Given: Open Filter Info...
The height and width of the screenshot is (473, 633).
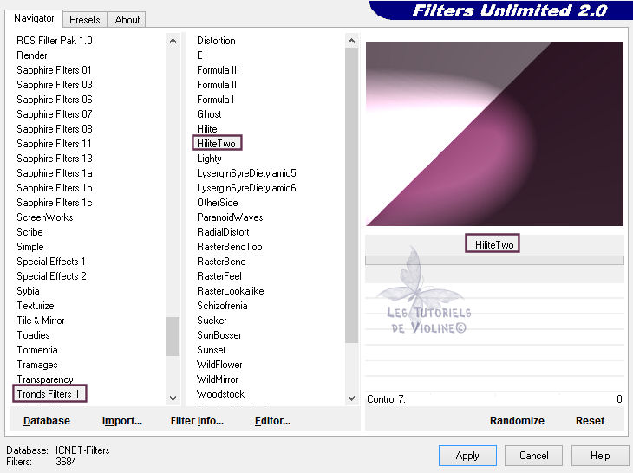Looking at the screenshot, I should pyautogui.click(x=197, y=421).
